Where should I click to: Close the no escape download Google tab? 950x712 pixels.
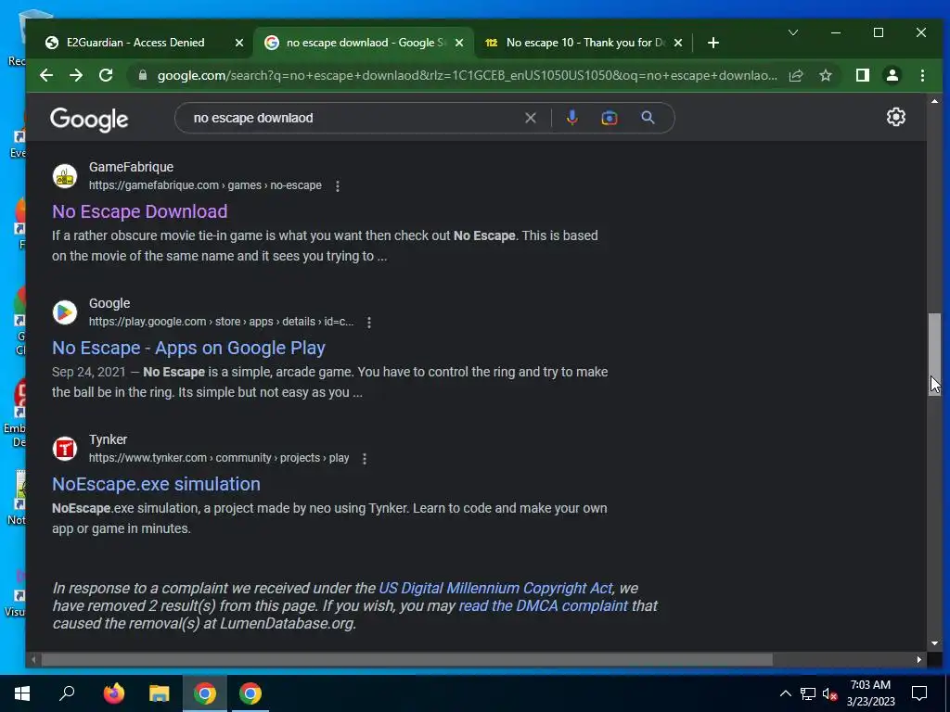pos(459,43)
